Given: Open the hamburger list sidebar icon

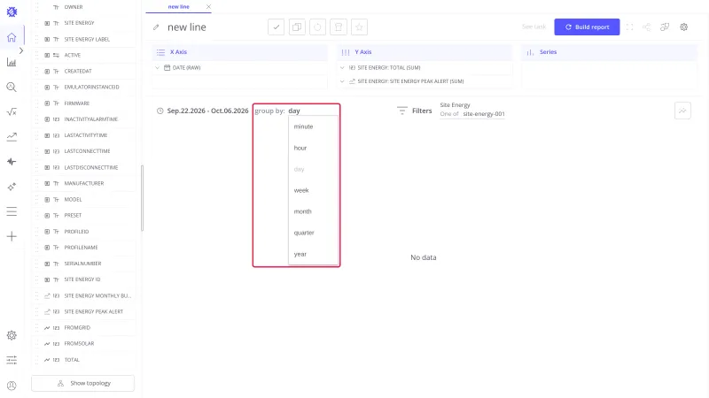Looking at the screenshot, I should tap(12, 211).
